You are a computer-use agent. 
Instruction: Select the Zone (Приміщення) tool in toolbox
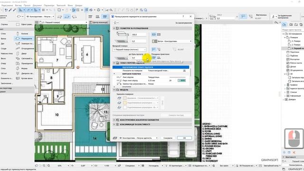[x=24, y=63]
